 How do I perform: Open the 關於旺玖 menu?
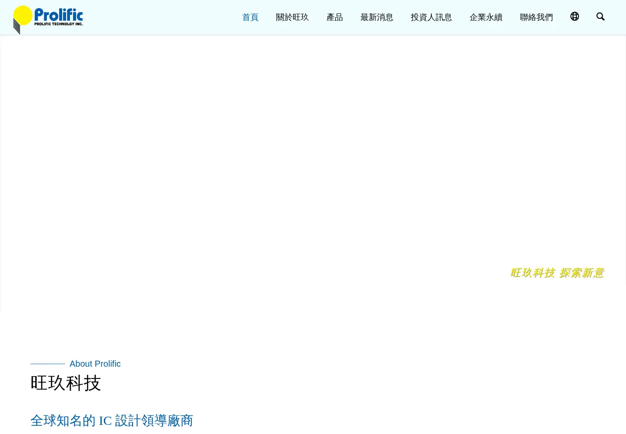292,17
